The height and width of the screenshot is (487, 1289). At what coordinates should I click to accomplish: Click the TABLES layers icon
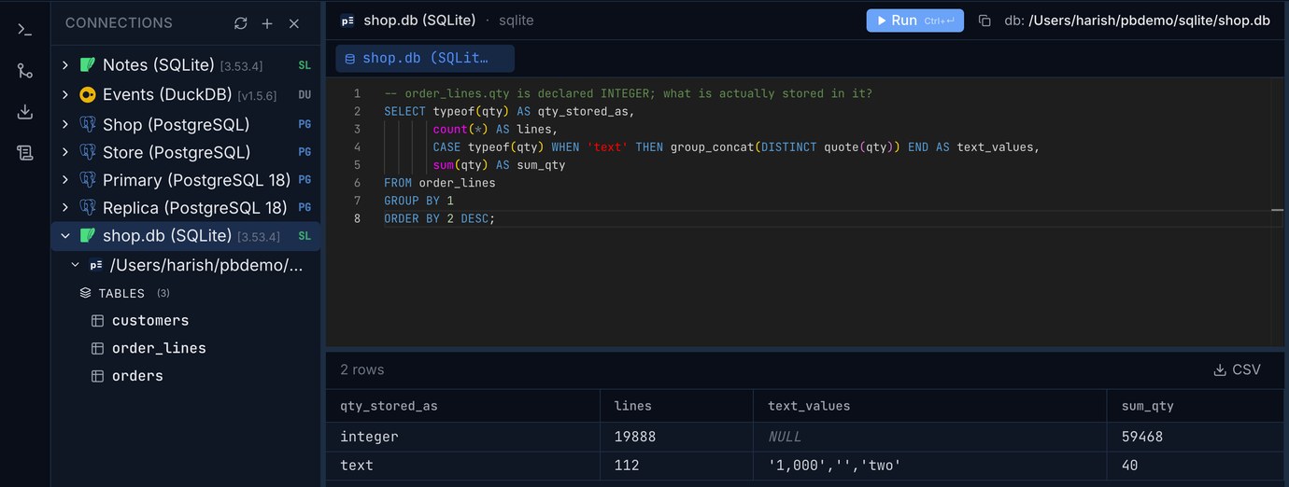point(85,293)
